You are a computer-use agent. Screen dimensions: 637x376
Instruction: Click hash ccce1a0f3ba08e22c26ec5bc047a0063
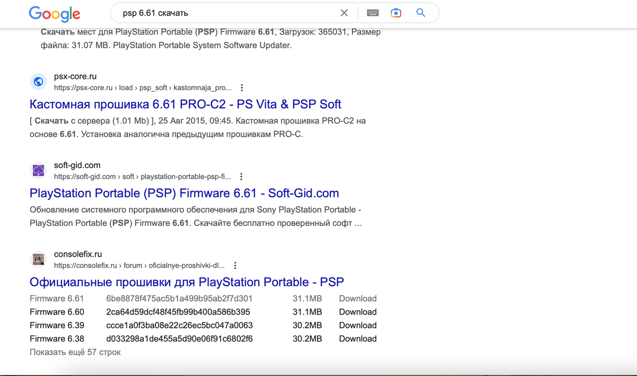[x=179, y=325]
